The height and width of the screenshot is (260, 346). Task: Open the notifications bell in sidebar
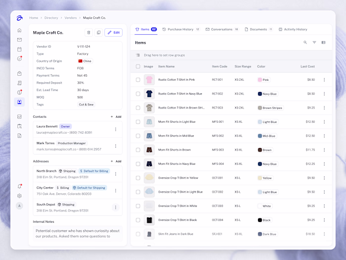tap(19, 186)
